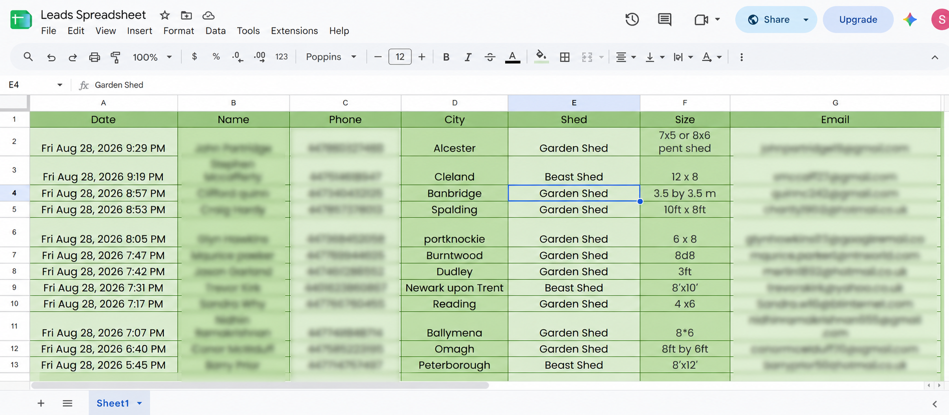The width and height of the screenshot is (949, 415).
Task: Open the fill color picker
Action: 541,56
